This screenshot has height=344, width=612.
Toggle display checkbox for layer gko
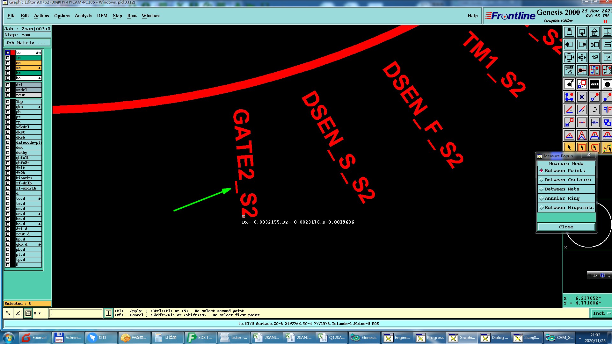[8, 107]
